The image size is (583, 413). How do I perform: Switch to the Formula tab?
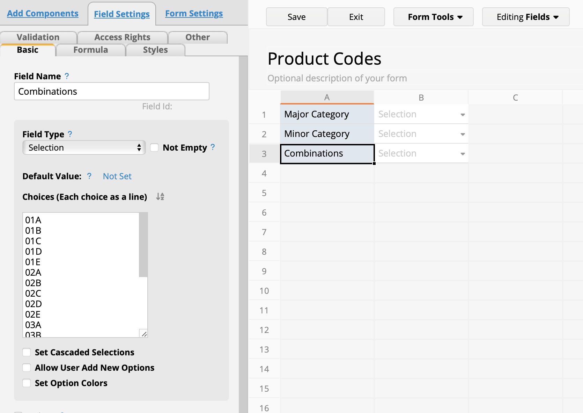point(90,50)
